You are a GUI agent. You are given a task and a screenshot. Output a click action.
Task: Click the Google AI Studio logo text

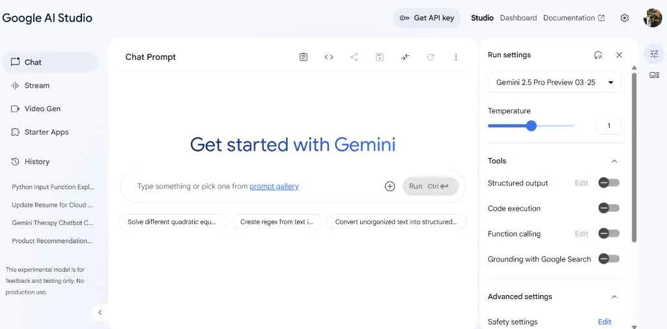coord(47,18)
